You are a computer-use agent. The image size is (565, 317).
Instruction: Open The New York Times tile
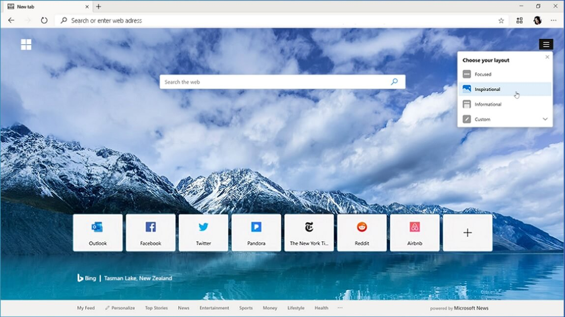(309, 233)
